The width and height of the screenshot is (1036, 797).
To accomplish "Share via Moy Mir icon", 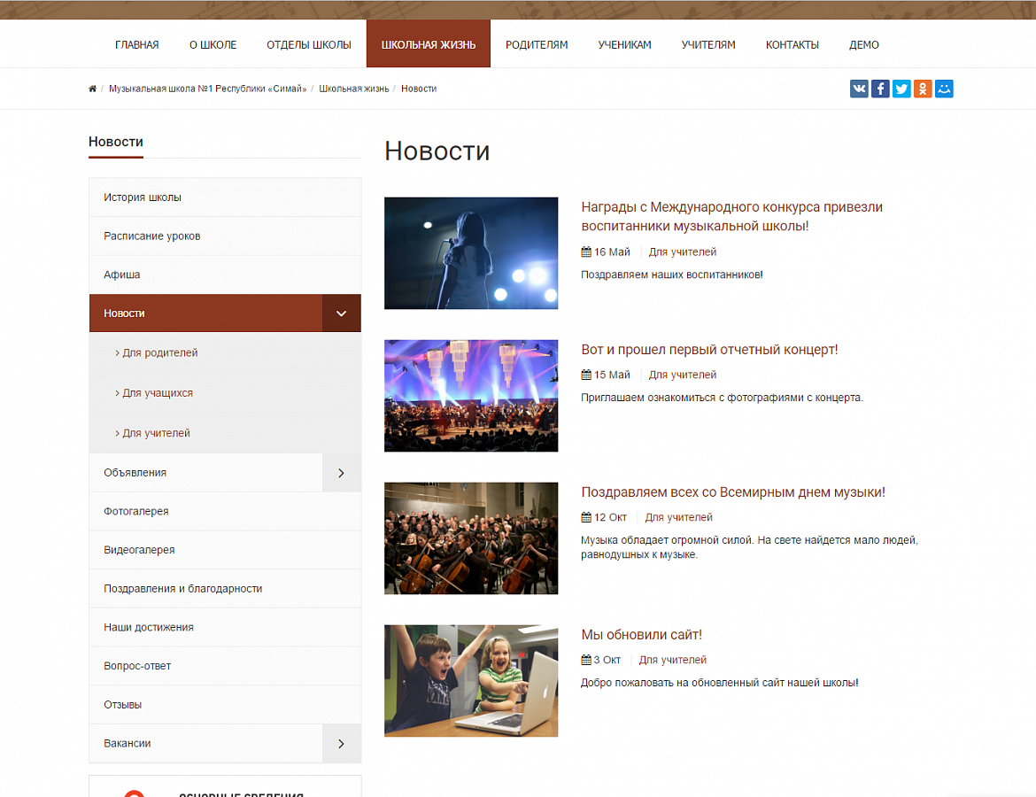I will click(x=944, y=89).
